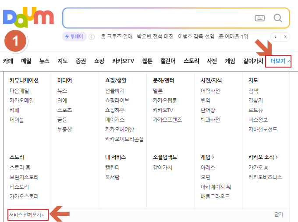Open 멜론 under 문화/엔터
The image size is (298, 222).
click(158, 91)
